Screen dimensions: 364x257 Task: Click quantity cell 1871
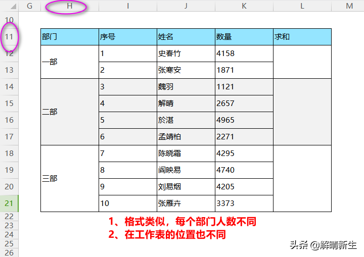[x=244, y=70]
